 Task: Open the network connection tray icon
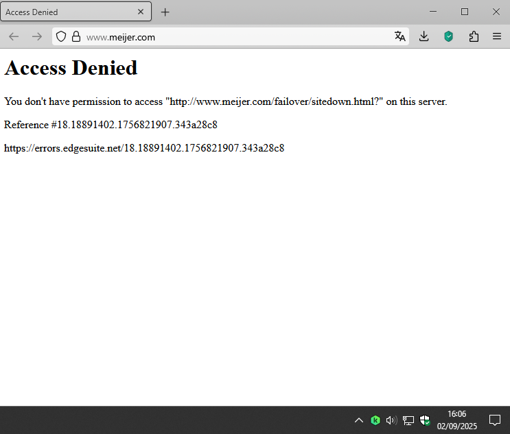point(408,420)
